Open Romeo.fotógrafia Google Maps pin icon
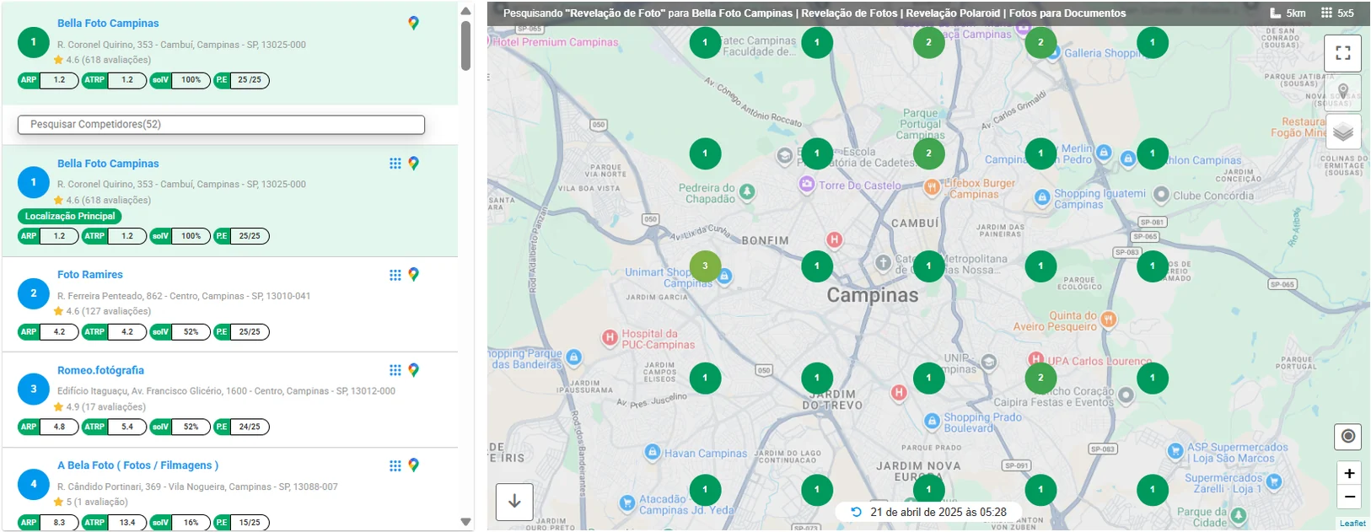Image resolution: width=1371 pixels, height=532 pixels. 413,370
